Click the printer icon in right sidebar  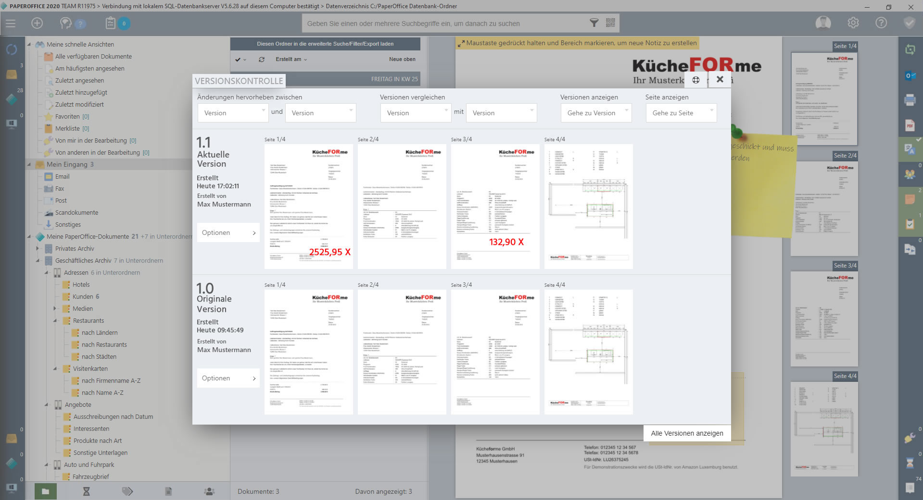click(910, 100)
